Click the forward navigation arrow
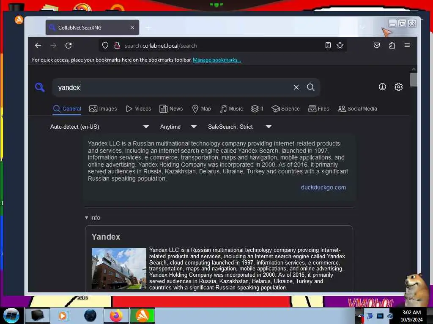 [53, 46]
